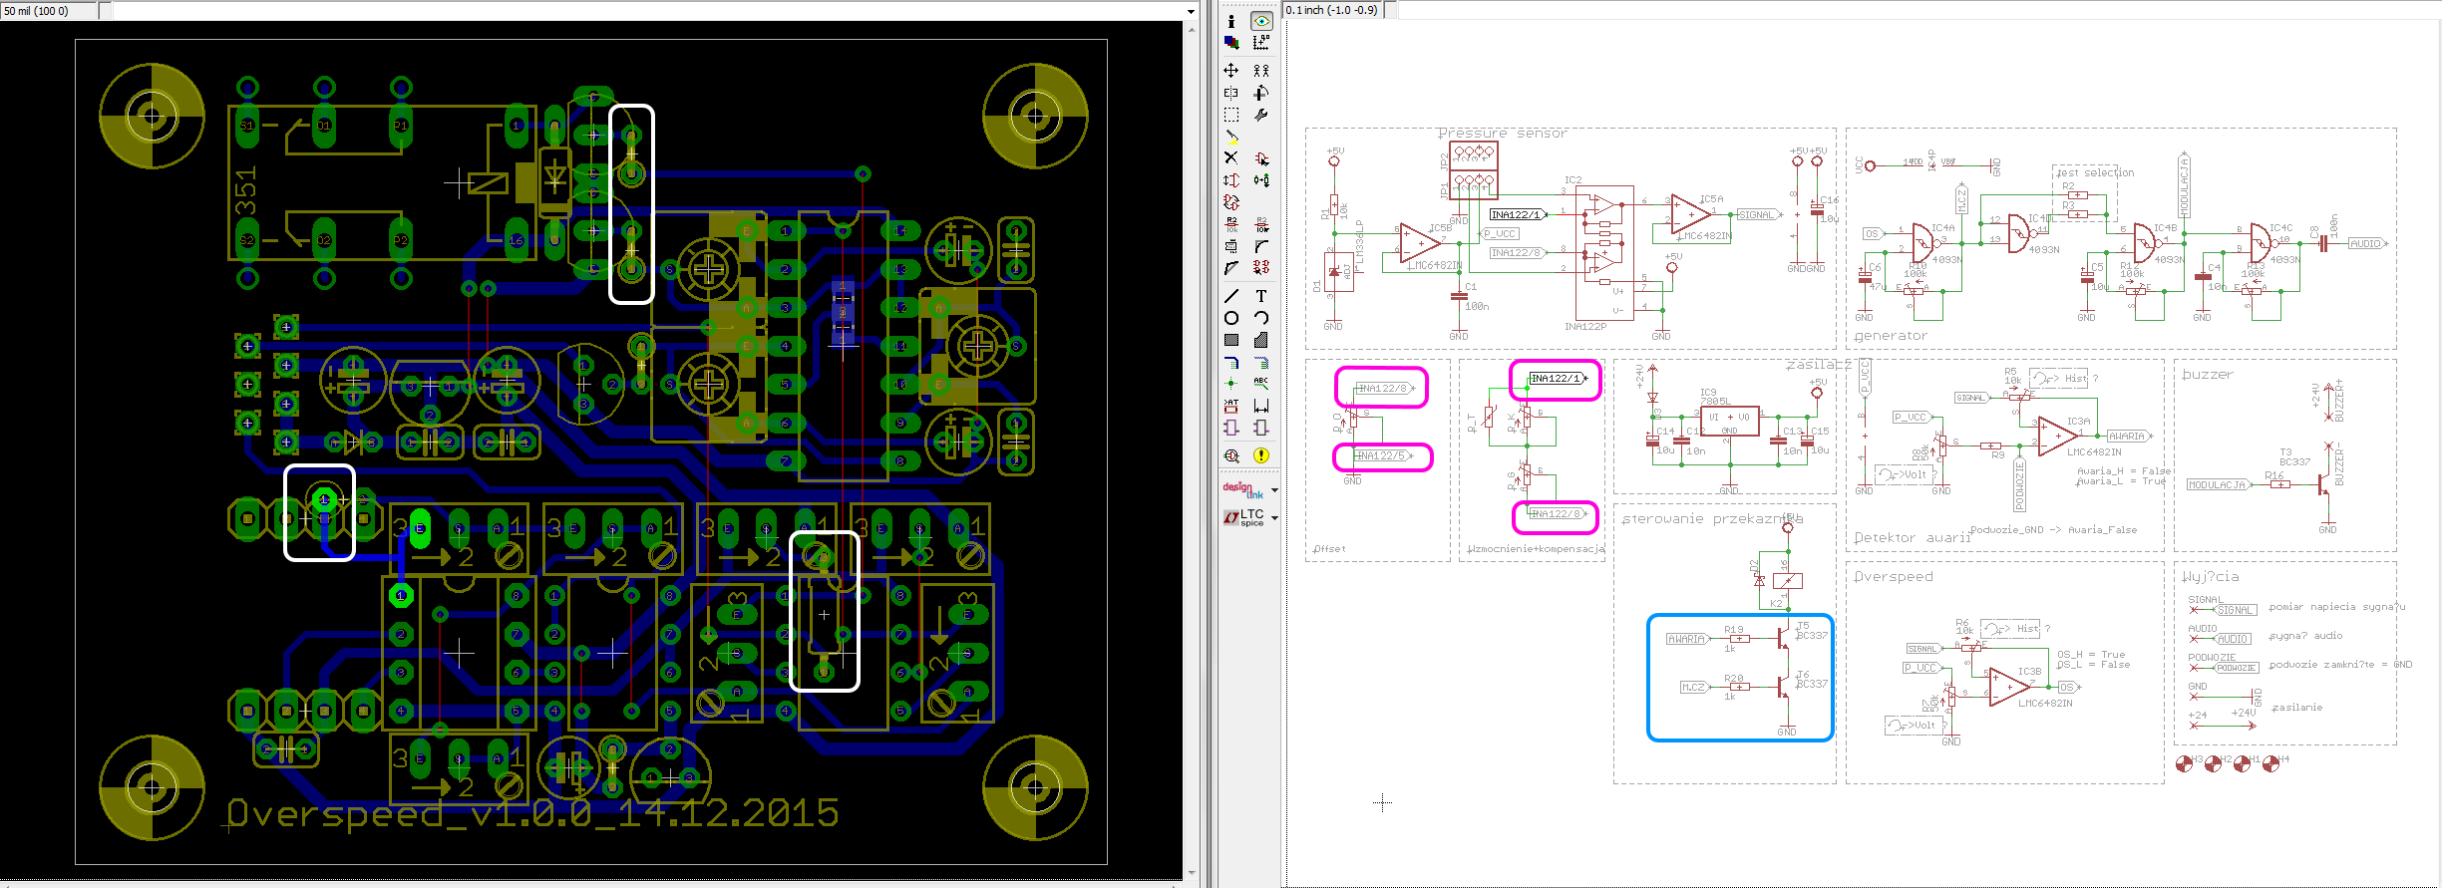Click the 'generator' schematic label
Image resolution: width=2442 pixels, height=888 pixels.
[1891, 336]
